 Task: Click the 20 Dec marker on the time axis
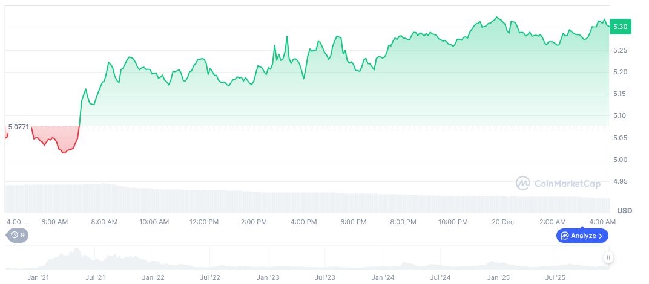pos(502,222)
